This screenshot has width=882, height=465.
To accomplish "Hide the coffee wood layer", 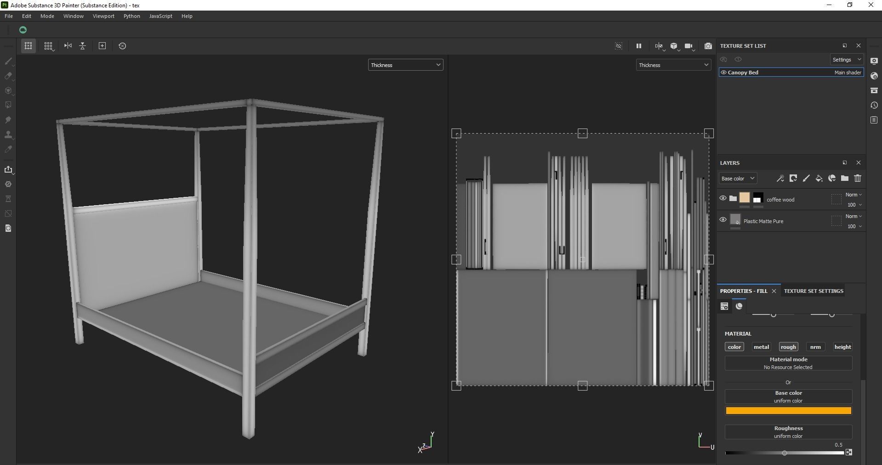I will (x=723, y=198).
